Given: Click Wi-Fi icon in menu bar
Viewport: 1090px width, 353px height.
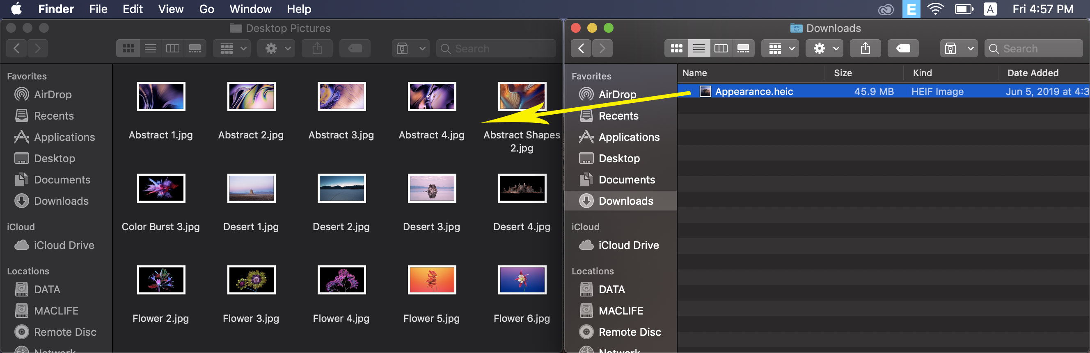Looking at the screenshot, I should [935, 9].
